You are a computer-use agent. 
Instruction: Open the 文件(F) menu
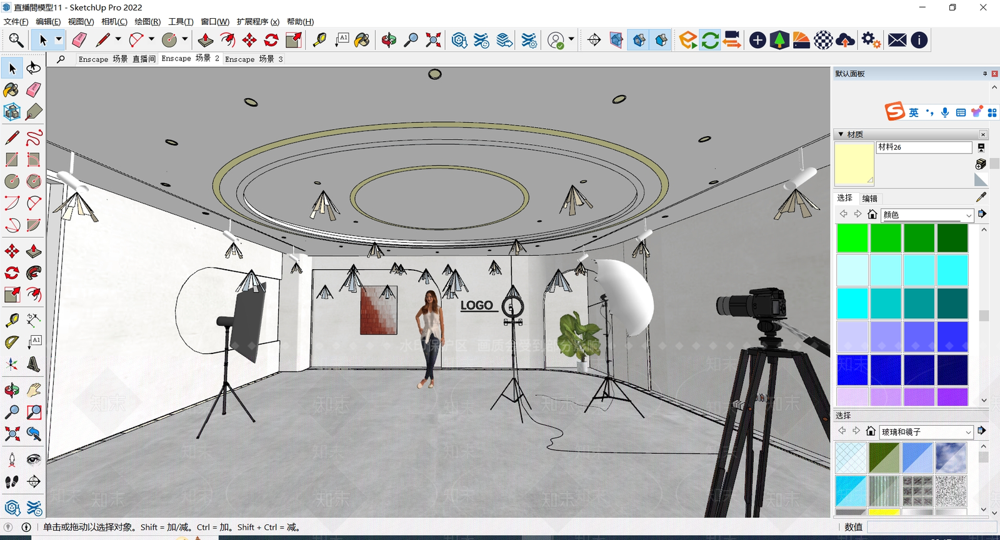(16, 21)
